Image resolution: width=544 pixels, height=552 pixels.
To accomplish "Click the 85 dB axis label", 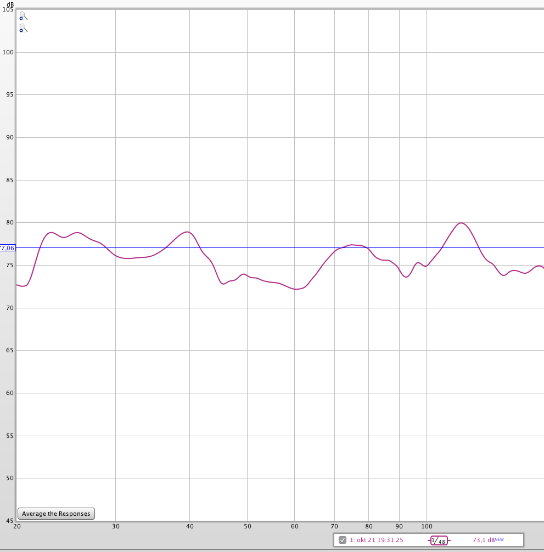I will (x=10, y=180).
